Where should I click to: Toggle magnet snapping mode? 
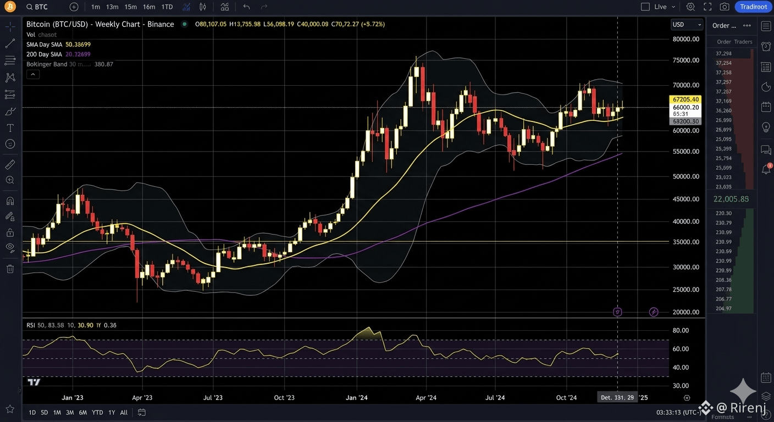pos(10,201)
